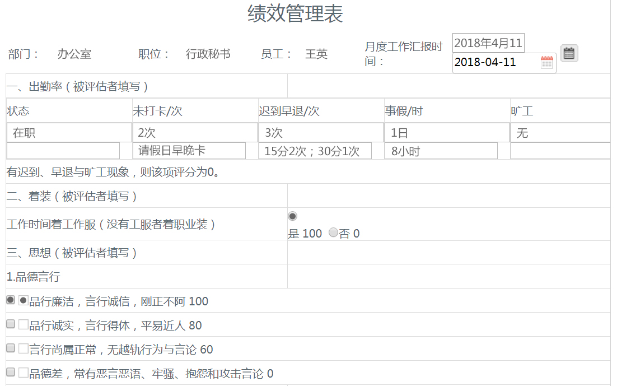Image resolution: width=617 pixels, height=386 pixels.
Task: Click the gray calendar button icon
Action: [x=569, y=53]
